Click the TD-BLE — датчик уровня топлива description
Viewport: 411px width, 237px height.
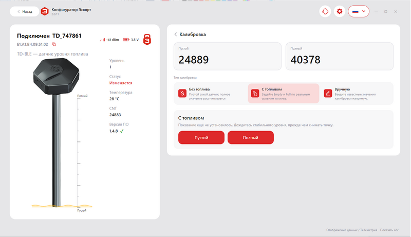click(x=52, y=54)
